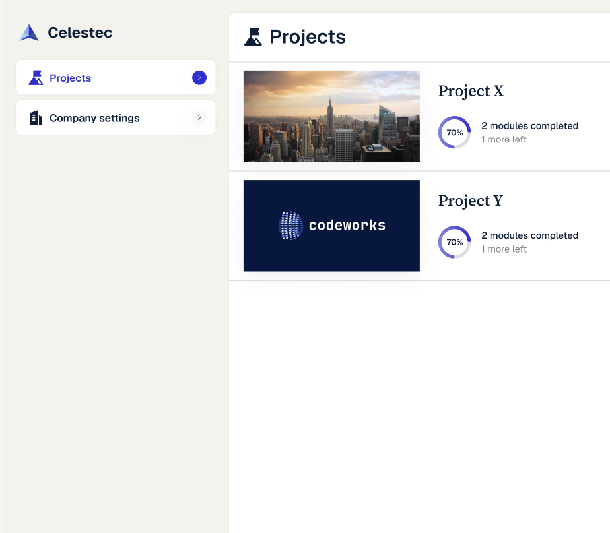Click the Projects page heading text
Screen dimensions: 610x533
[x=308, y=37]
